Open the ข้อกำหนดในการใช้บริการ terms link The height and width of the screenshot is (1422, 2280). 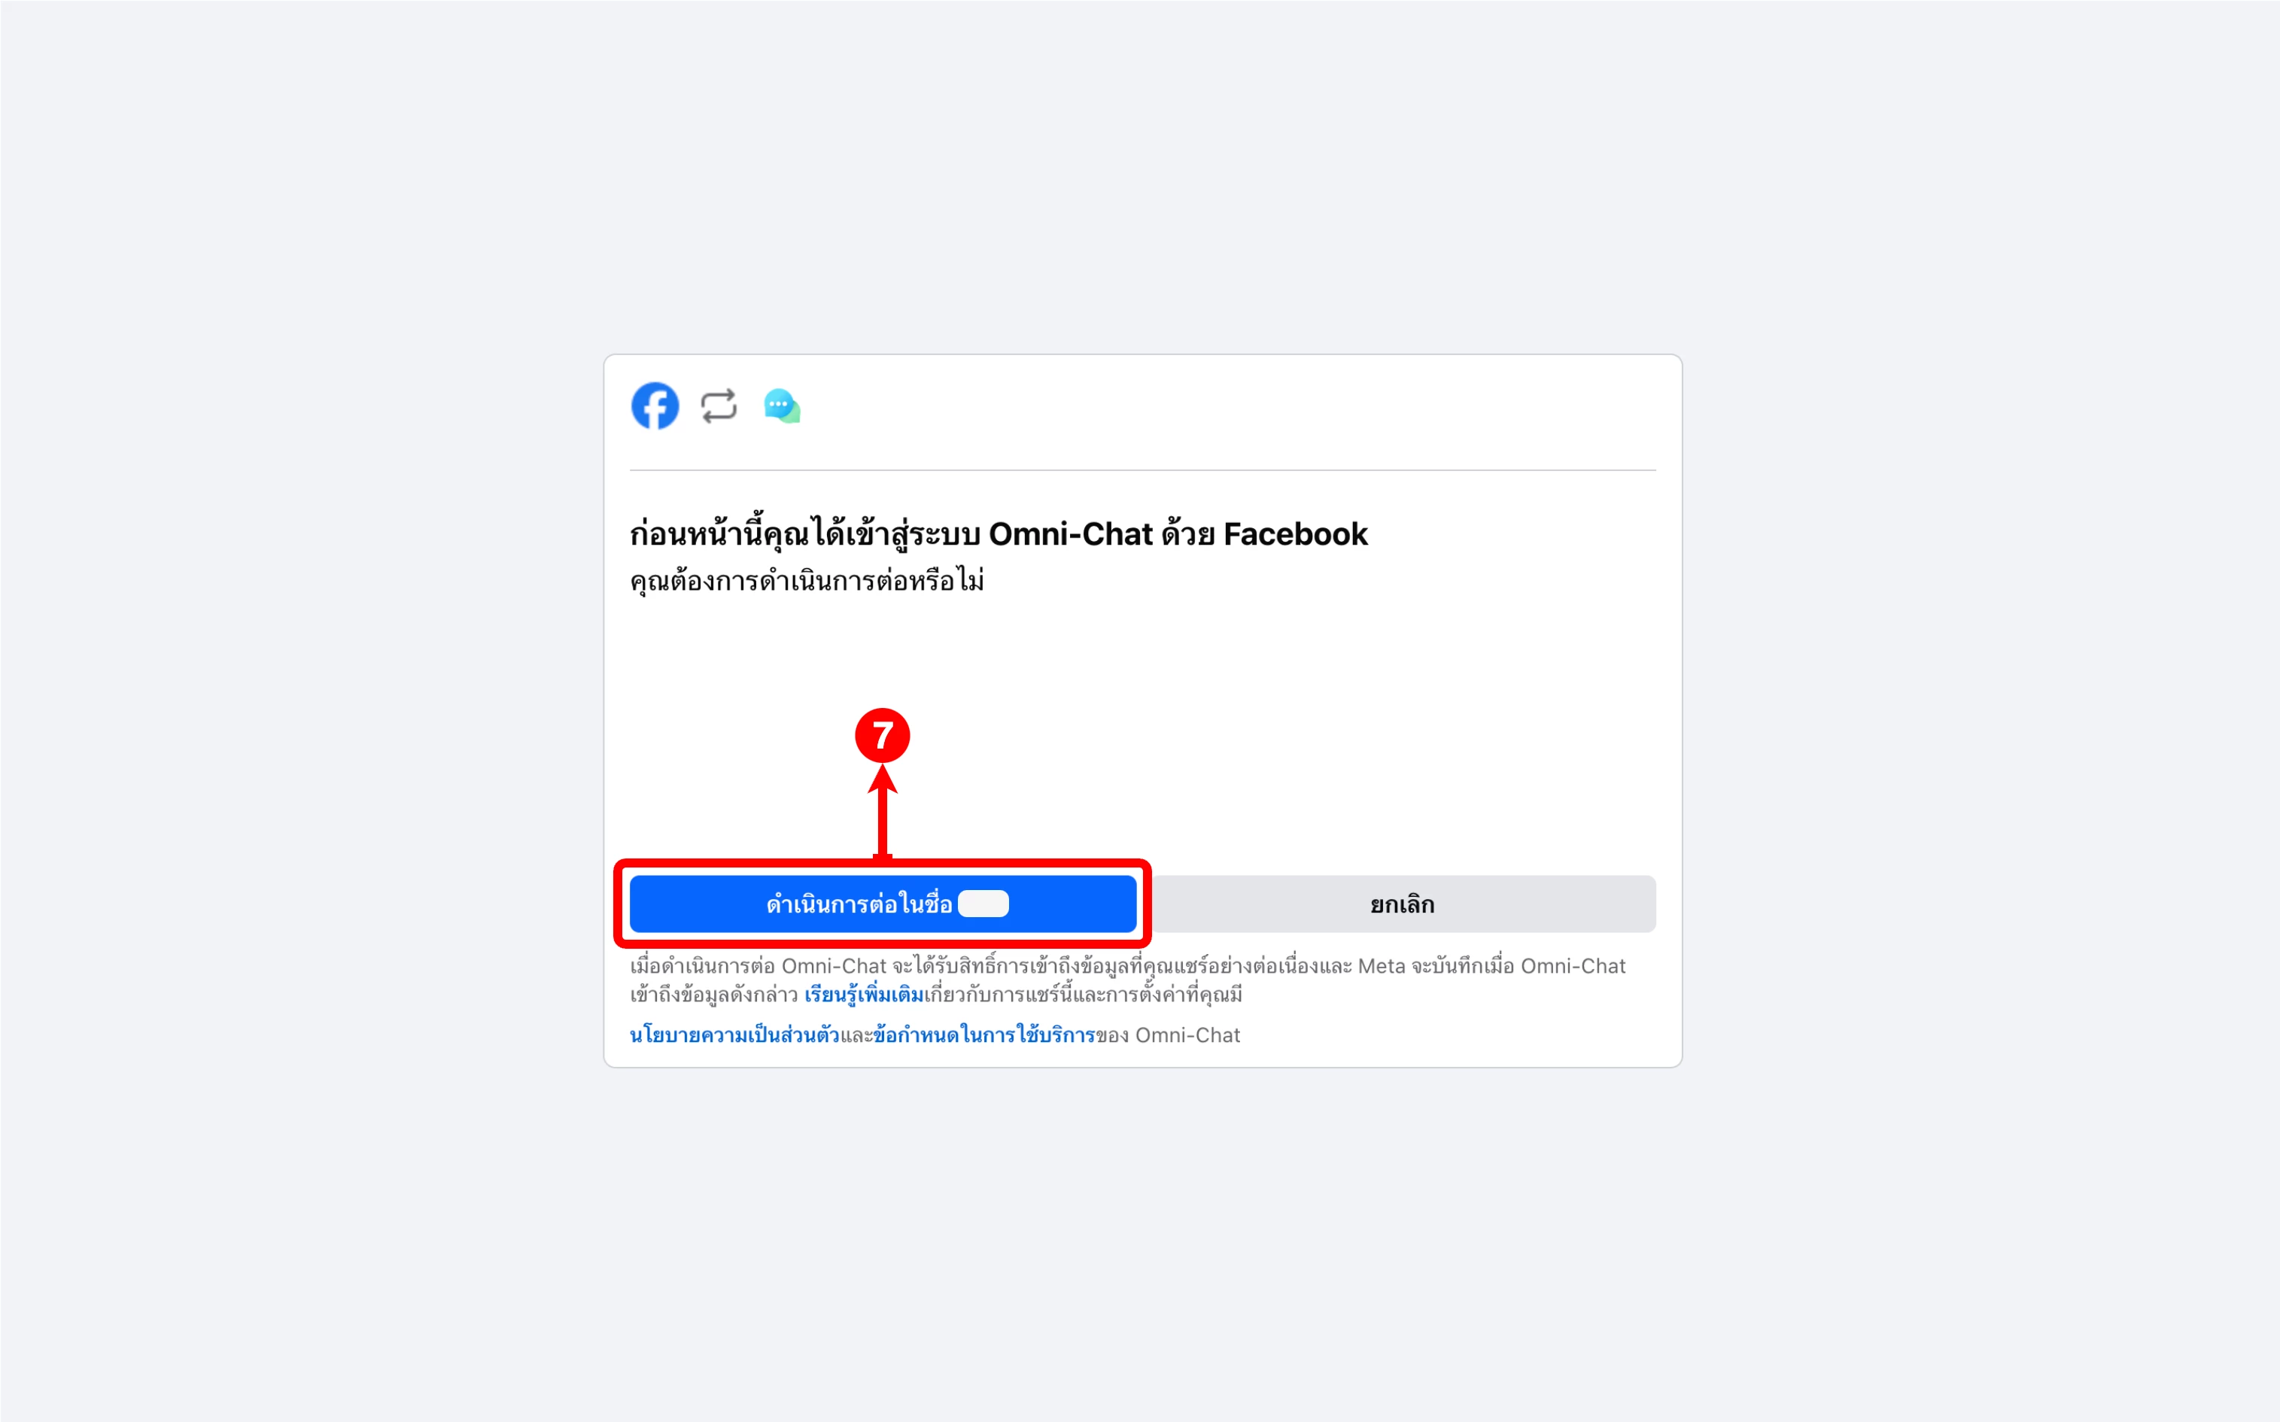click(x=984, y=1035)
